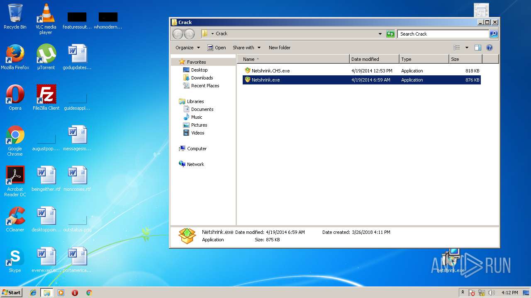Click the Open toolbar button
This screenshot has width=531, height=298.
click(x=217, y=48)
